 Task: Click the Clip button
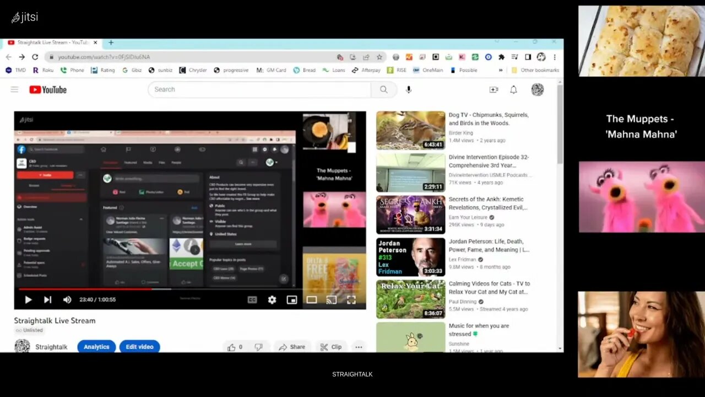click(x=331, y=347)
